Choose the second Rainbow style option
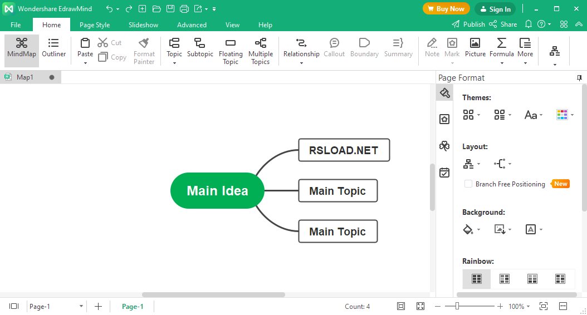Image resolution: width=587 pixels, height=315 pixels. (x=504, y=279)
